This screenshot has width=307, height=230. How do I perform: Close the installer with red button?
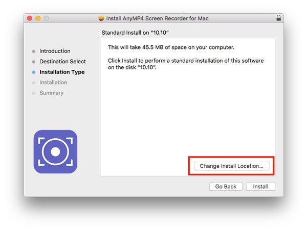pyautogui.click(x=30, y=18)
